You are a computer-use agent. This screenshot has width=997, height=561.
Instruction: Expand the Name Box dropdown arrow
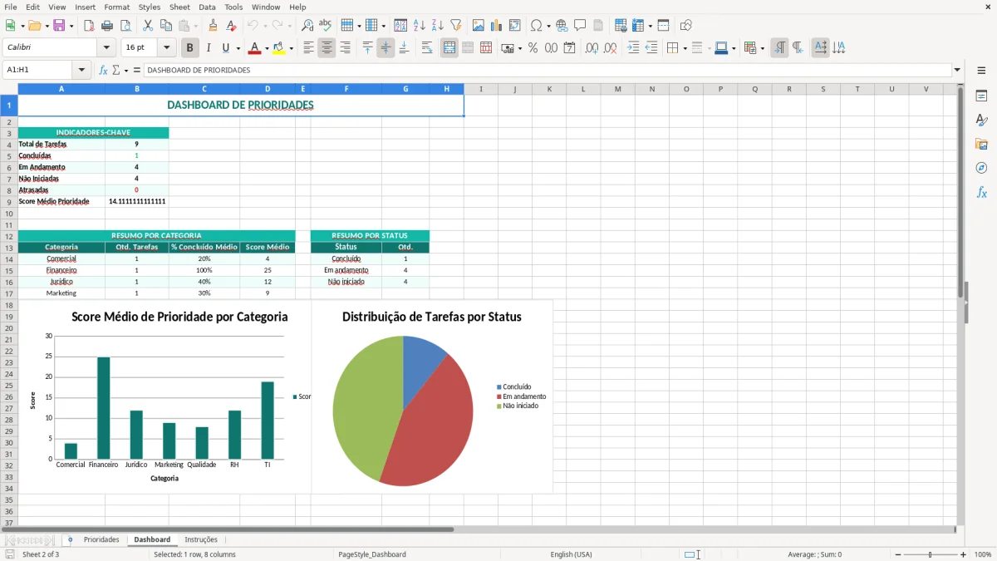pyautogui.click(x=81, y=70)
